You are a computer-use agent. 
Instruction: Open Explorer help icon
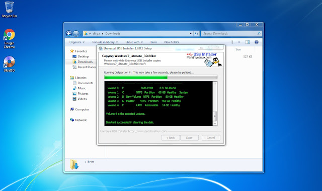pos(256,42)
